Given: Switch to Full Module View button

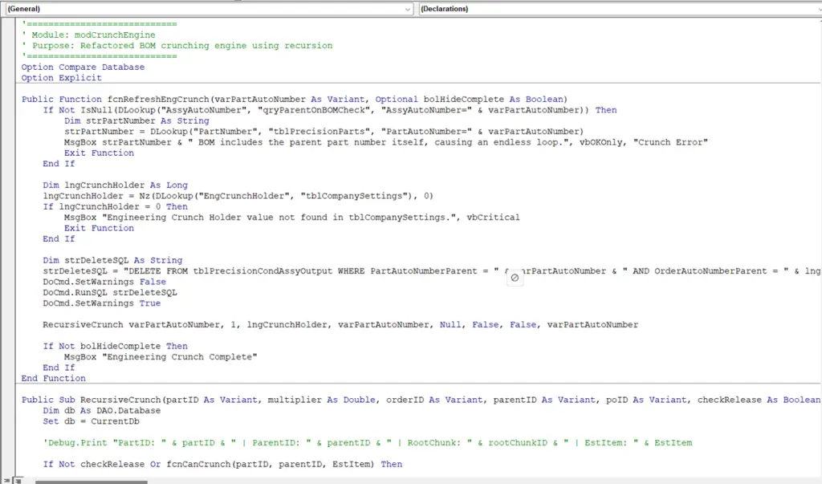Looking at the screenshot, I should pyautogui.click(x=18, y=480).
